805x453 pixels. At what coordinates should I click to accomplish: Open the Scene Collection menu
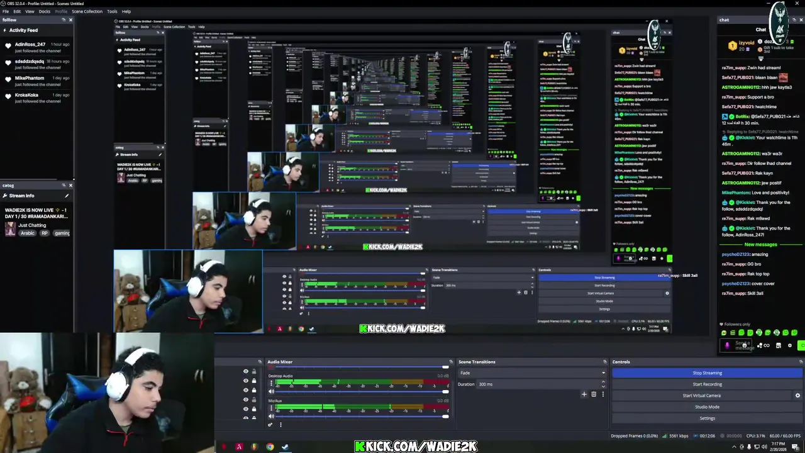(87, 11)
